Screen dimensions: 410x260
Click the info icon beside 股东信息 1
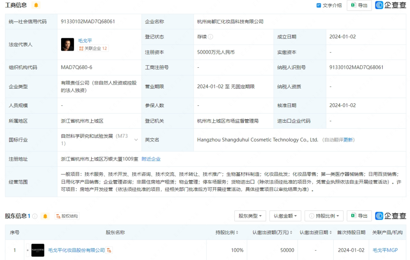35,216
